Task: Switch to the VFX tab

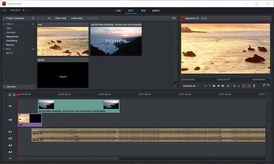Action: [143, 11]
